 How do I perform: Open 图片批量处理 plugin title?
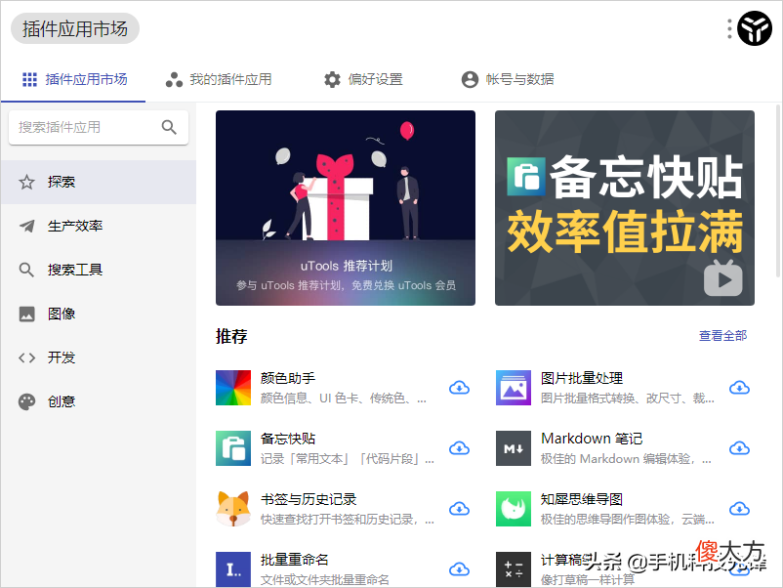(x=582, y=378)
